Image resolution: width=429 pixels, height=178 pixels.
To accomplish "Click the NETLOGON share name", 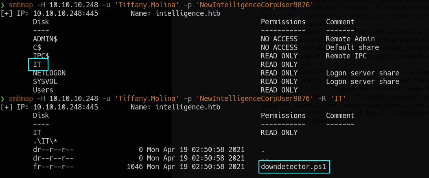I will (49, 73).
